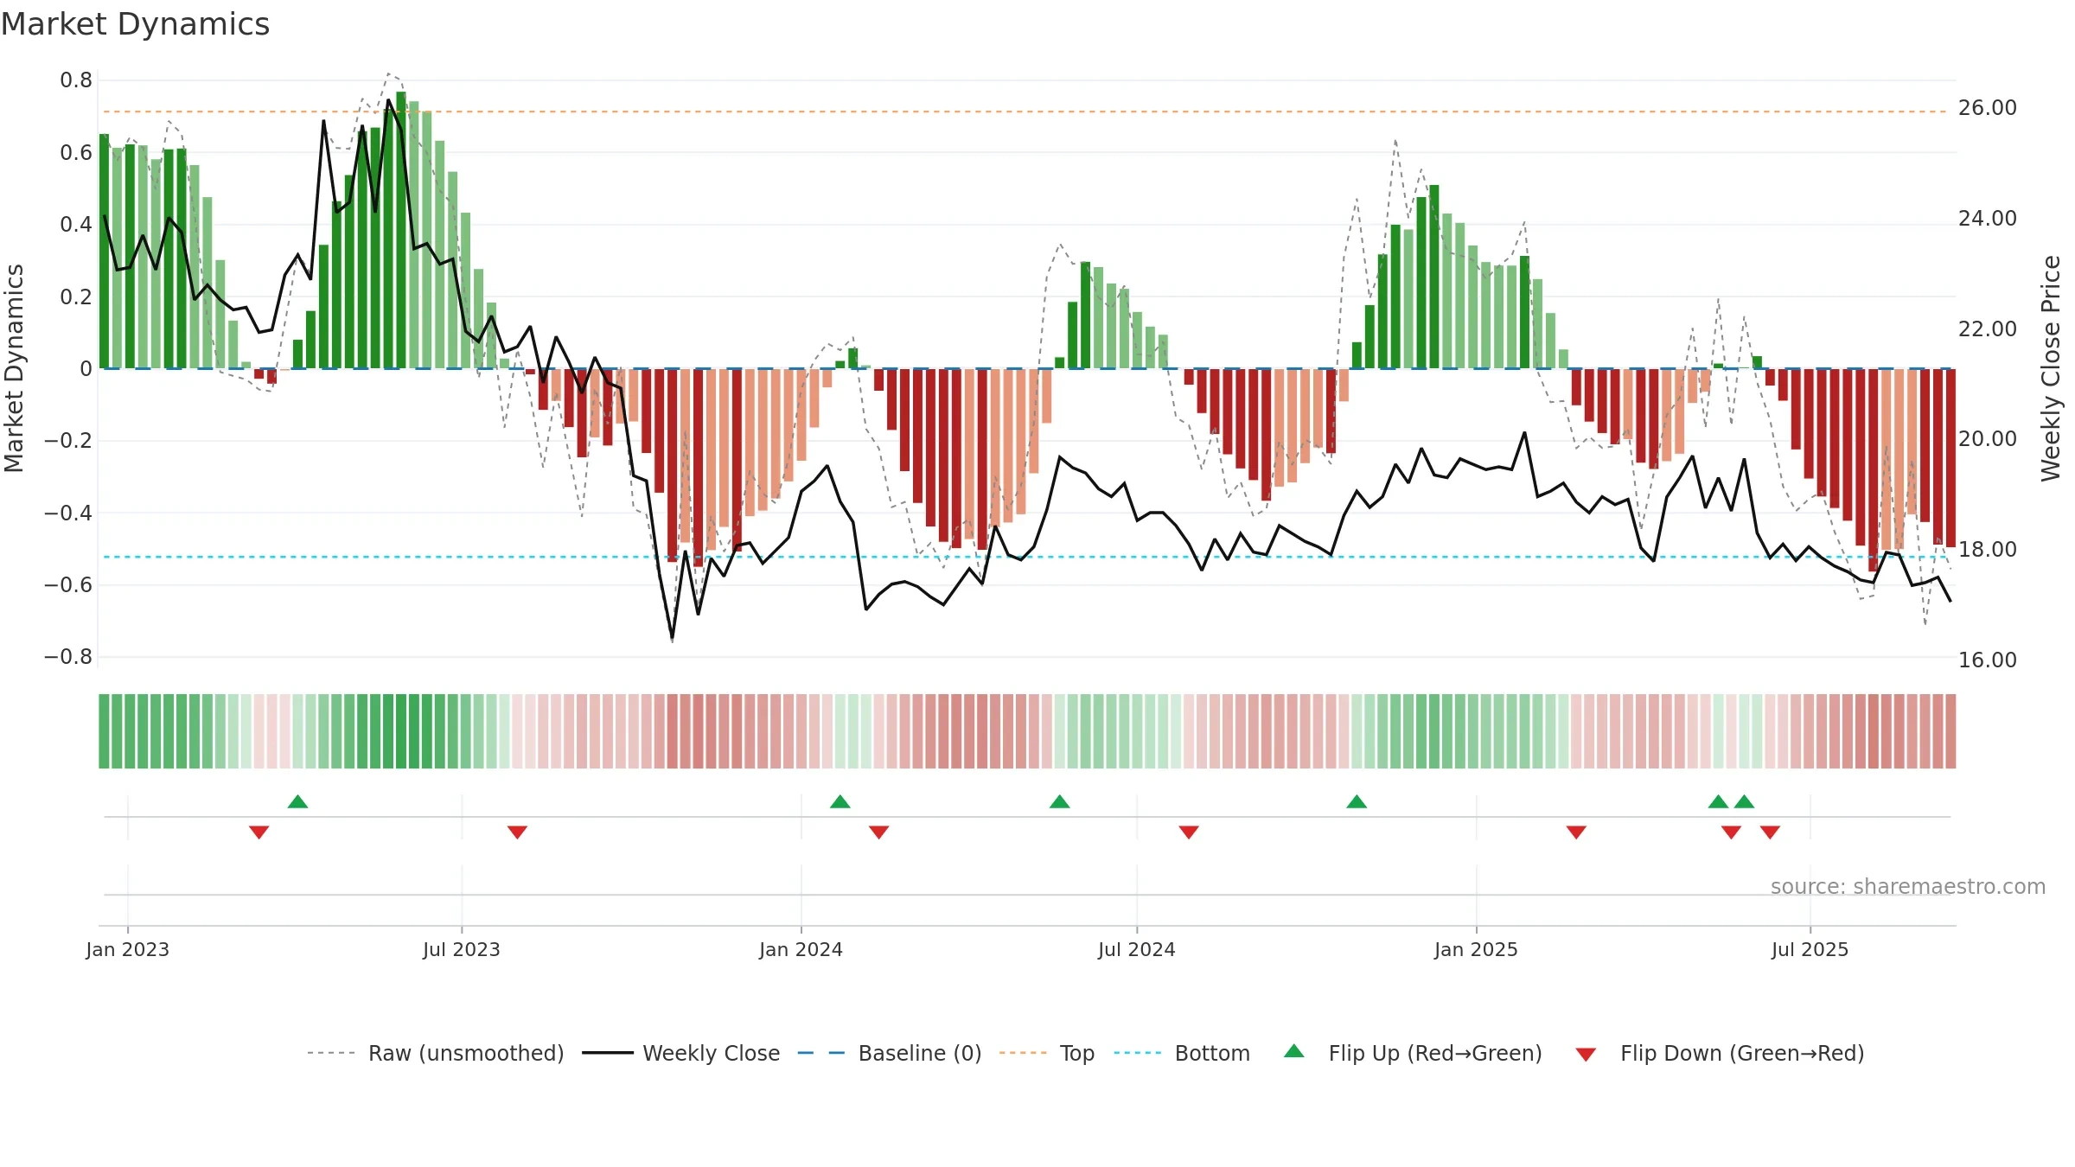This screenshot has height=1167, width=2075.
Task: Toggle the Weekly Close legend entry
Action: pos(680,1053)
